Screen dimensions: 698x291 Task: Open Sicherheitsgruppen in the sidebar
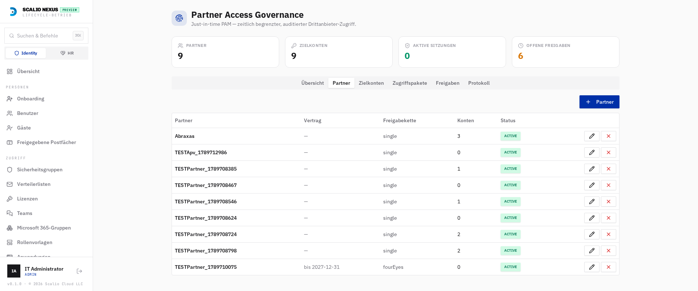coord(46,170)
